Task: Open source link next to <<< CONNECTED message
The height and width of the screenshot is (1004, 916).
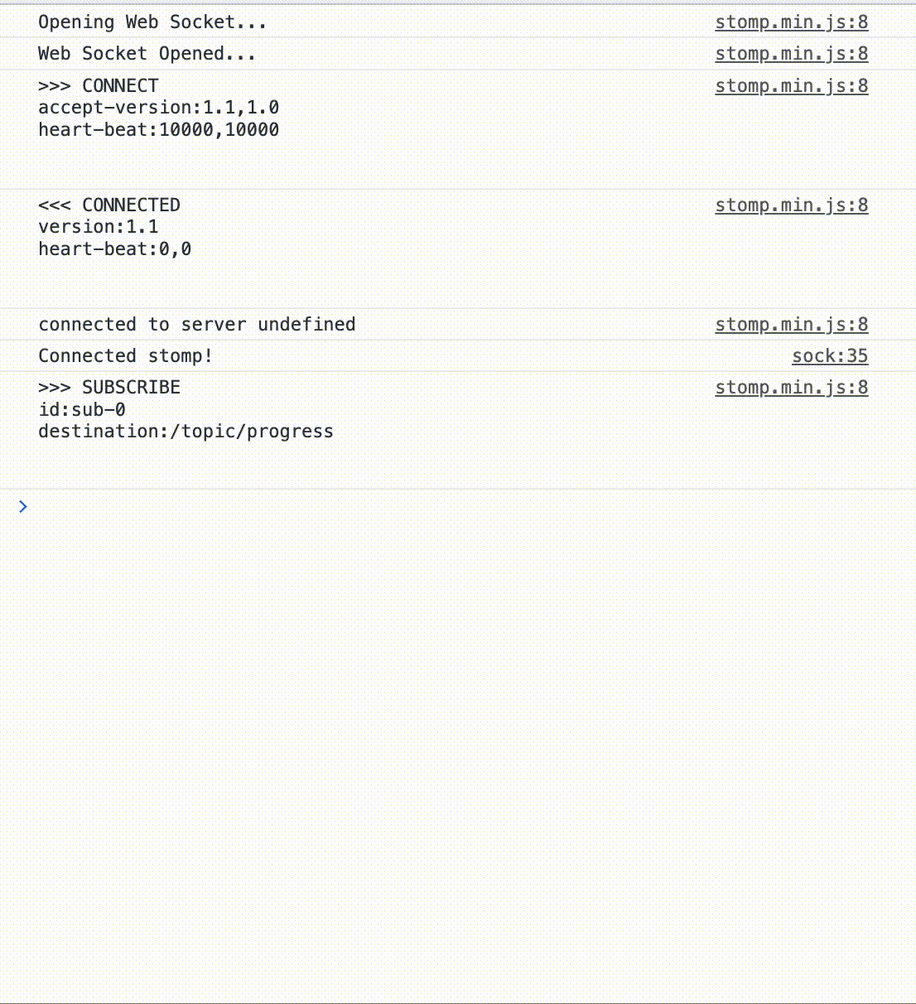Action: point(792,205)
